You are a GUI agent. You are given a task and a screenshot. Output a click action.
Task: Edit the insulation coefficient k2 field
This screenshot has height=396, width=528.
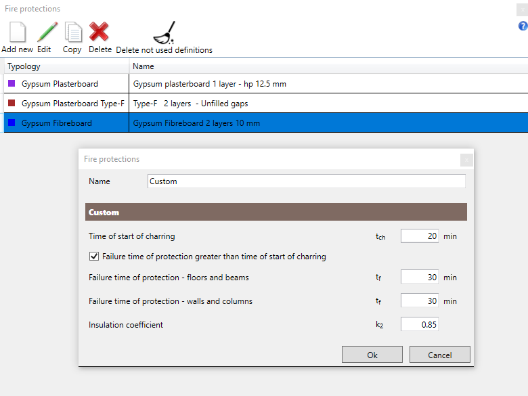click(x=420, y=324)
